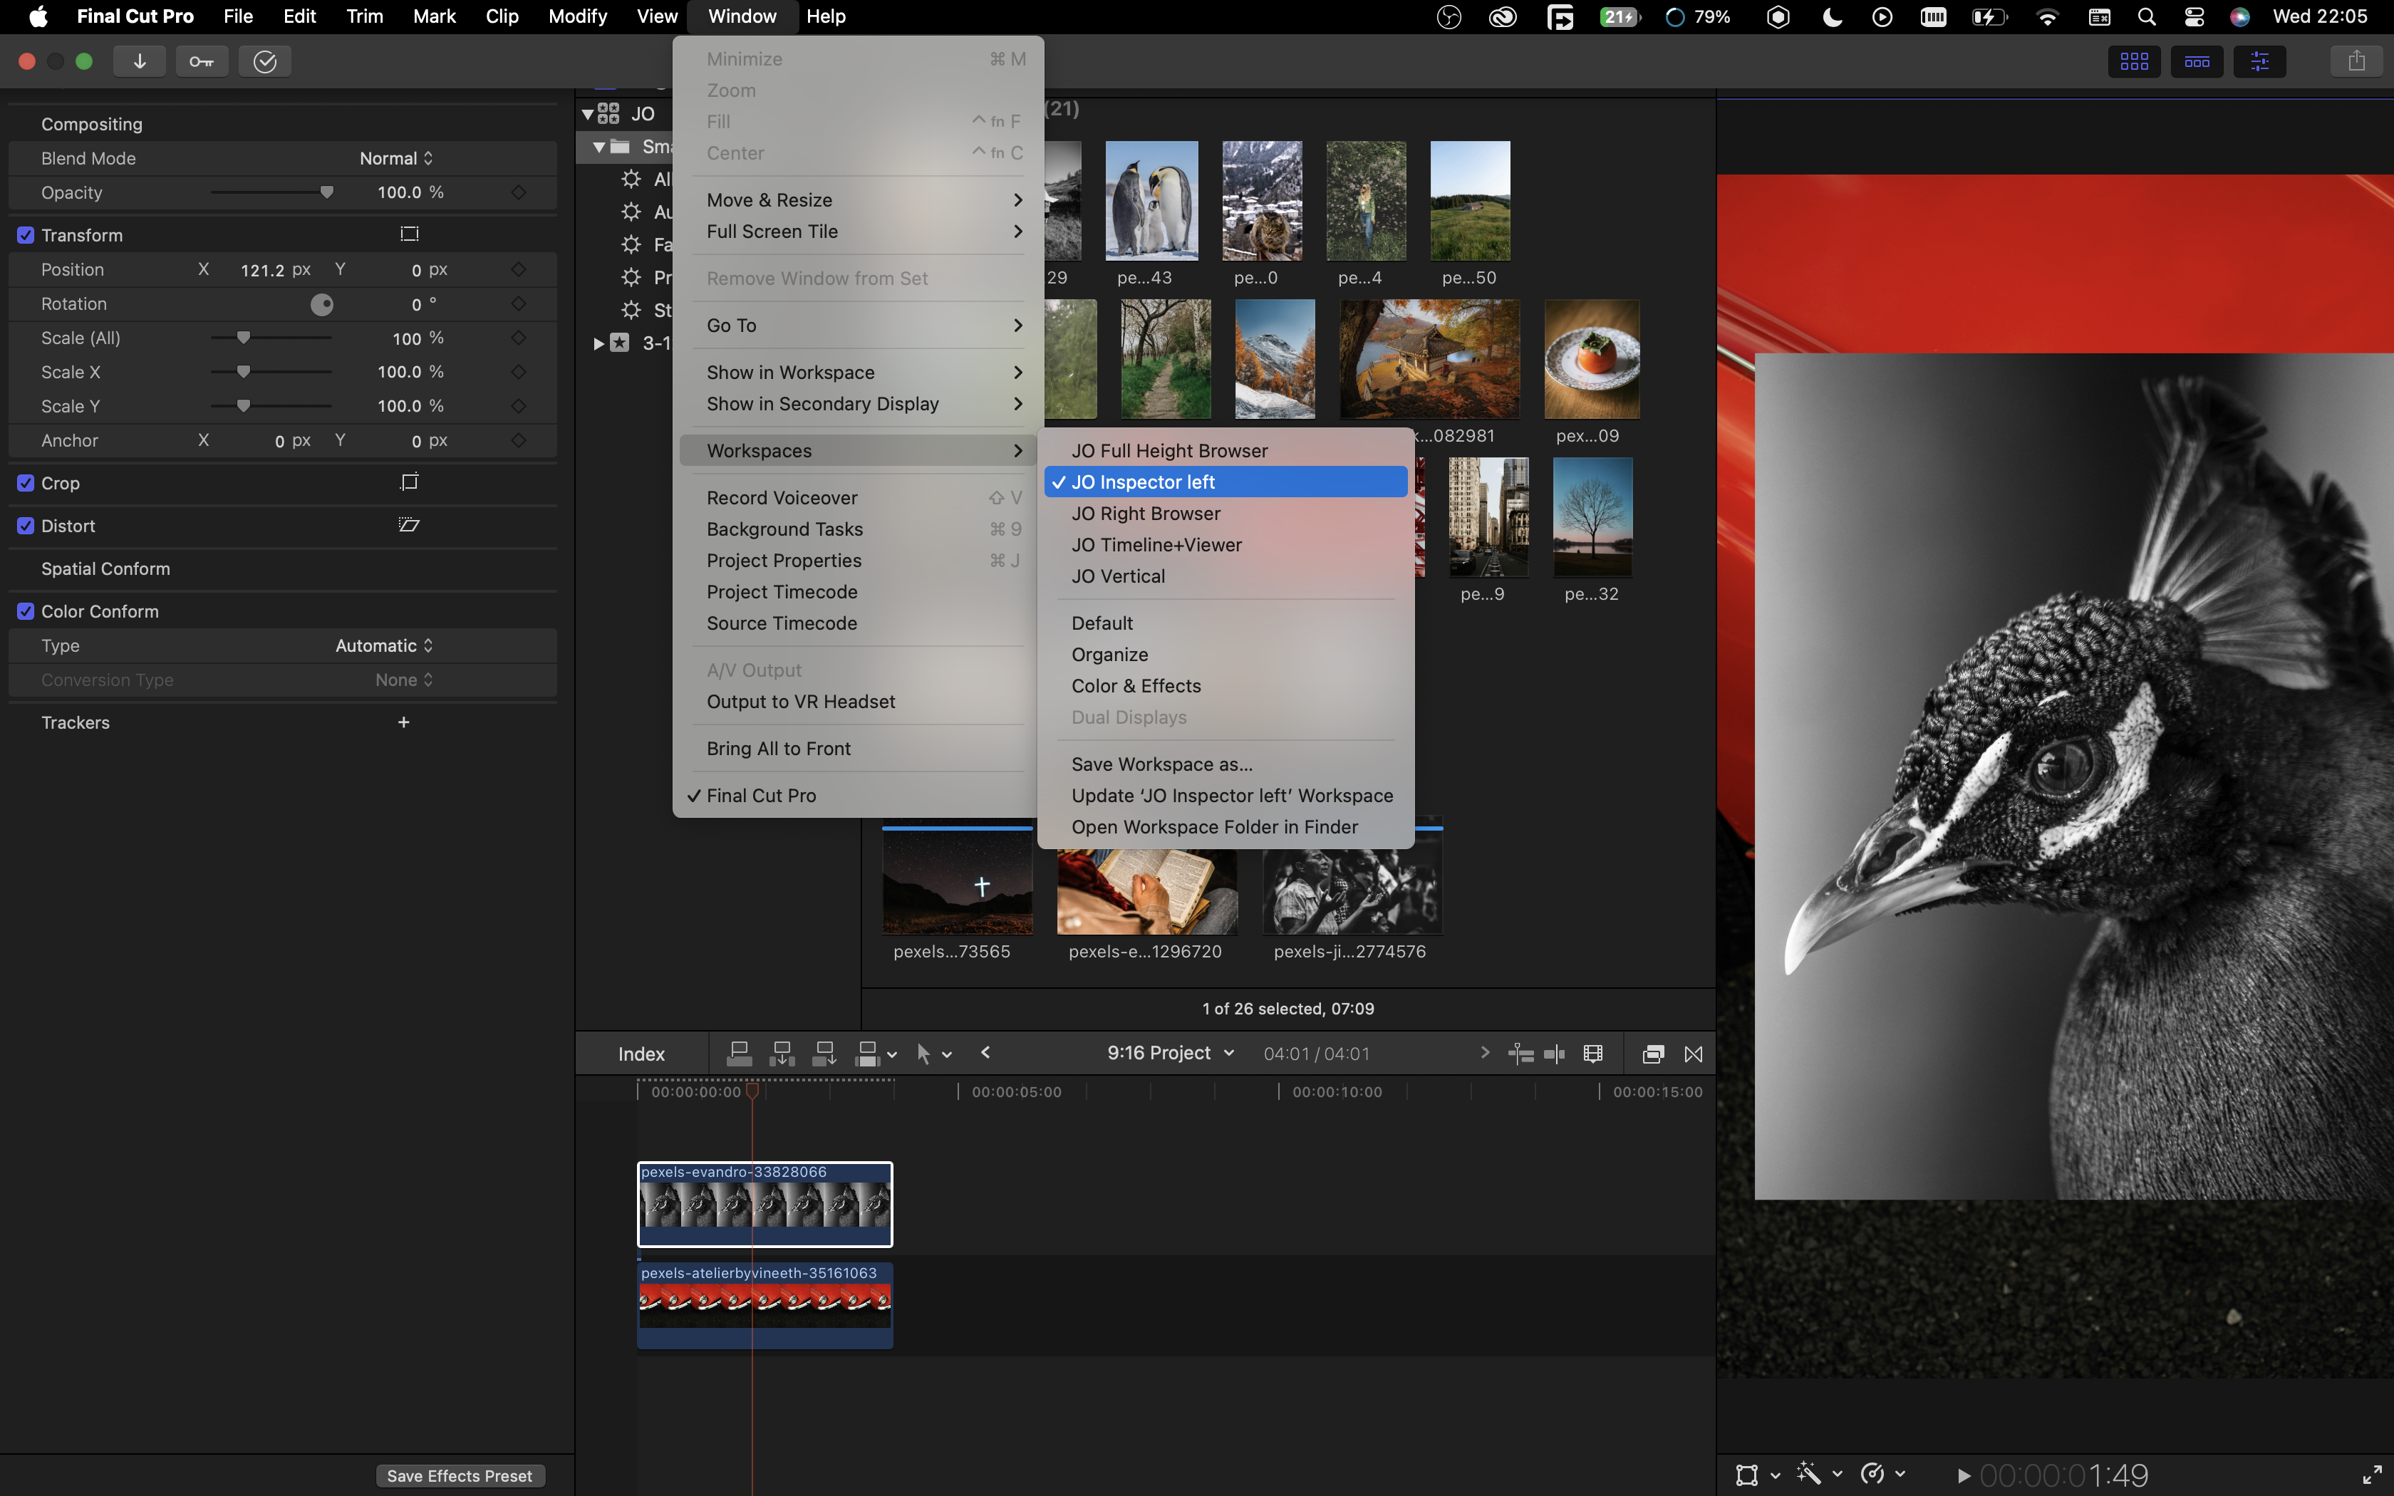
Task: Click the Save Effects Preset button
Action: pos(459,1475)
